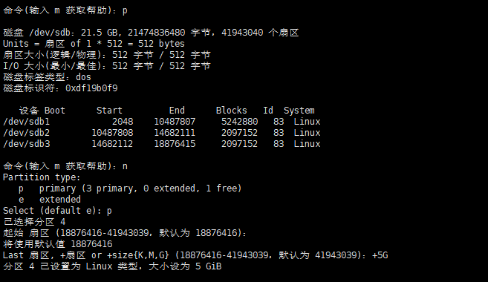Click the '5 GiB' size in last line
The width and height of the screenshot is (488, 282).
208,266
